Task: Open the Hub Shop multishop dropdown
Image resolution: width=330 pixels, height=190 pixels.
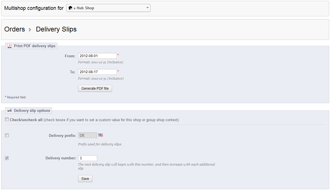Action: (x=108, y=8)
